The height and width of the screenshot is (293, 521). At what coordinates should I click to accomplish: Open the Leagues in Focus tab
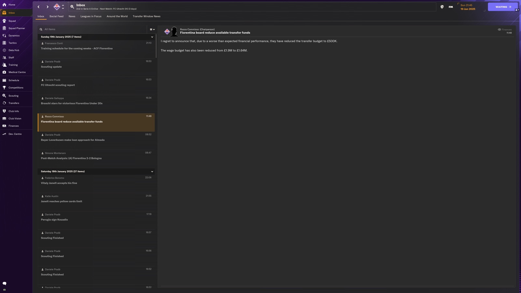(91, 16)
